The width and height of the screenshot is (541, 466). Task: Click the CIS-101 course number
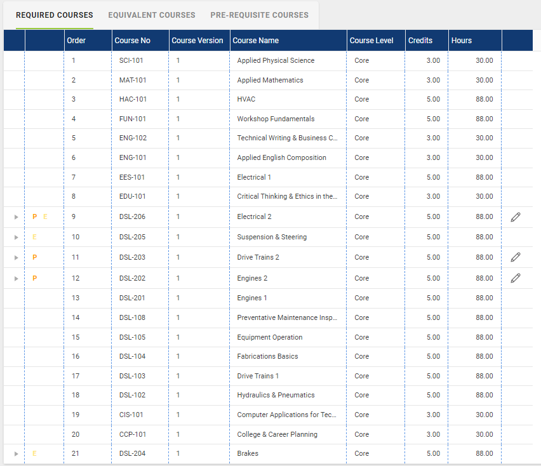131,415
